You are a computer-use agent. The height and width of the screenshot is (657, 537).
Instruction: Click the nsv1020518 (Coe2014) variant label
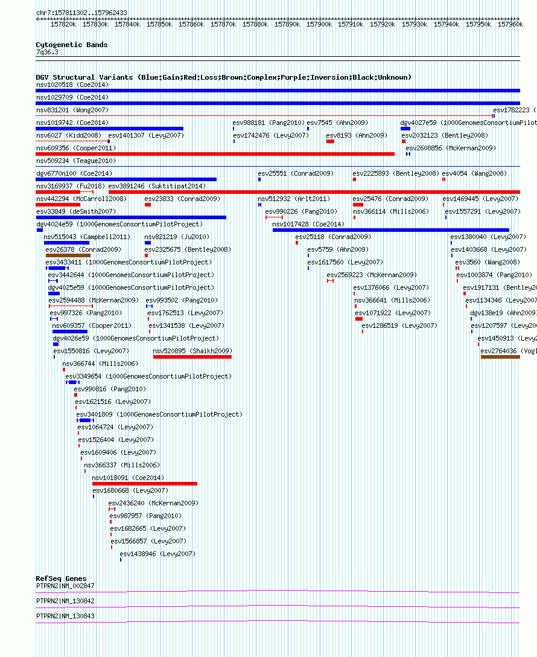pyautogui.click(x=72, y=85)
